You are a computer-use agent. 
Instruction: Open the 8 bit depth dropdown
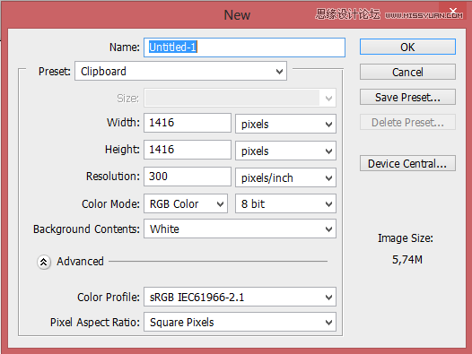[285, 203]
